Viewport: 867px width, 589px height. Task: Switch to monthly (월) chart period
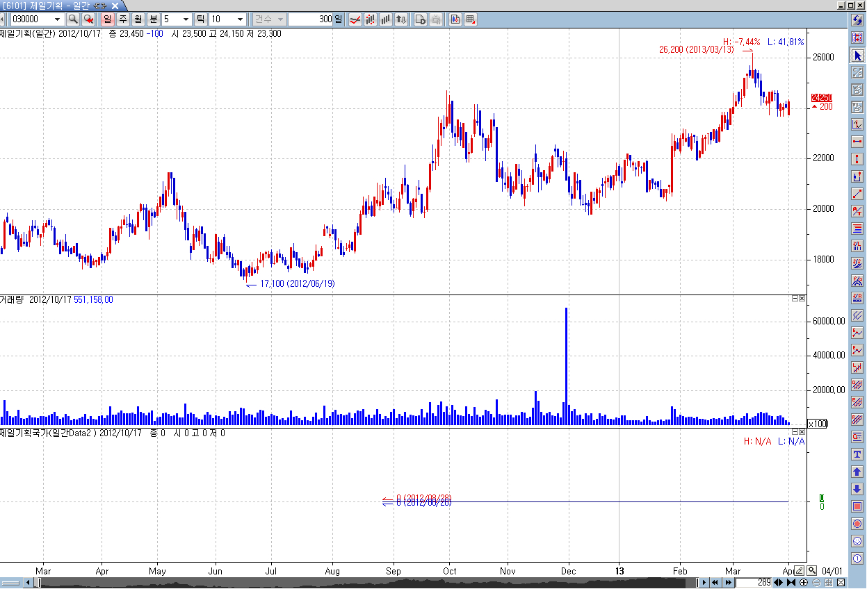[138, 19]
